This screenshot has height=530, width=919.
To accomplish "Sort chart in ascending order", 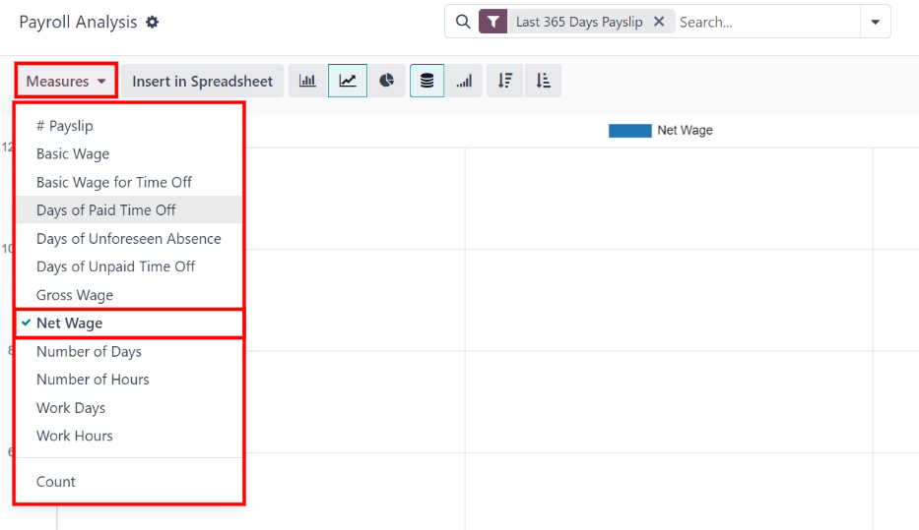I will tap(543, 81).
